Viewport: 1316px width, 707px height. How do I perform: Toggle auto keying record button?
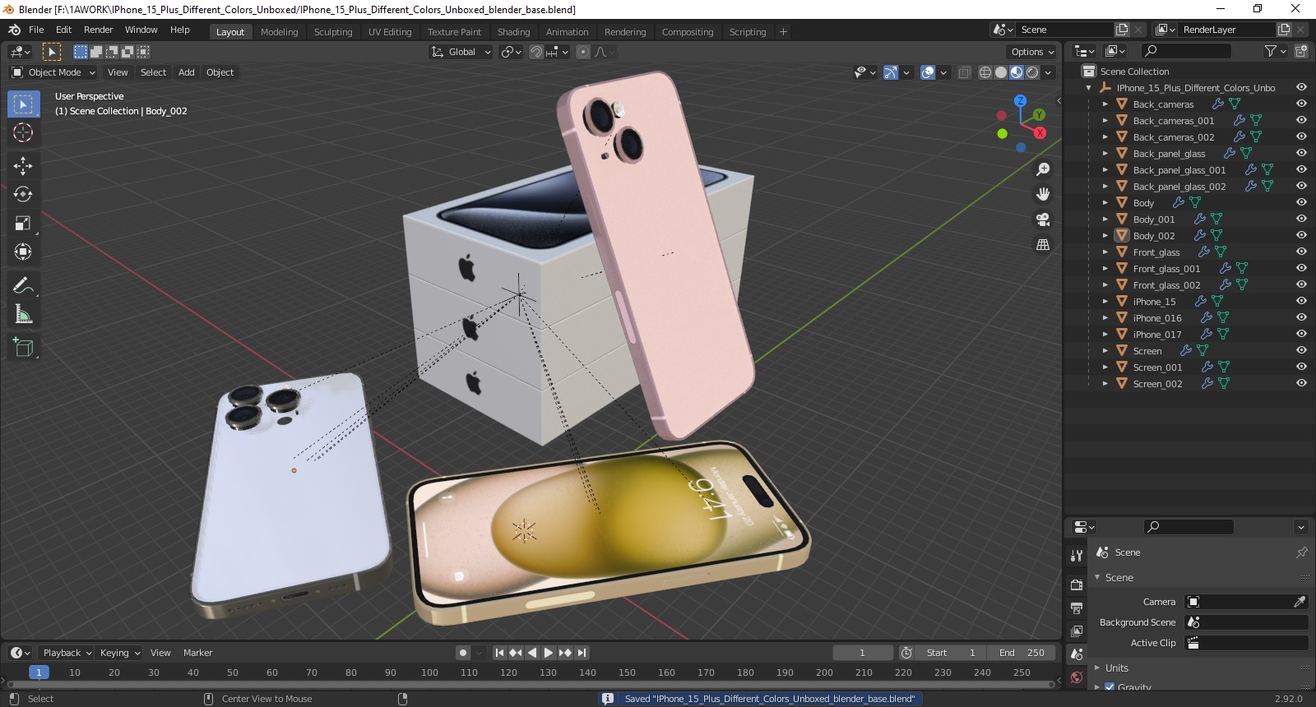(463, 653)
